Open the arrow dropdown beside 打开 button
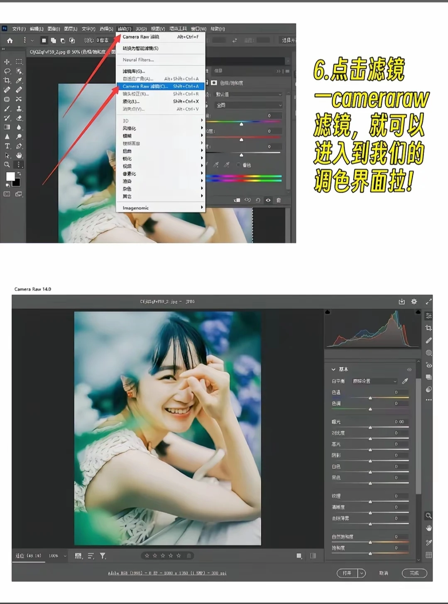448x604 pixels. click(362, 573)
